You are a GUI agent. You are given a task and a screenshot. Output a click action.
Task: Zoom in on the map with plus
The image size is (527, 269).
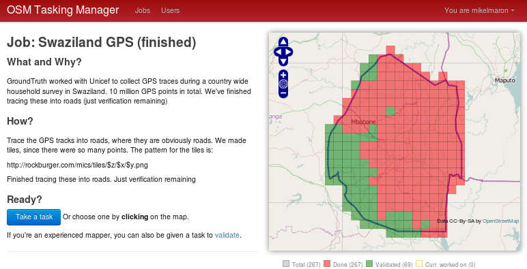[283, 75]
